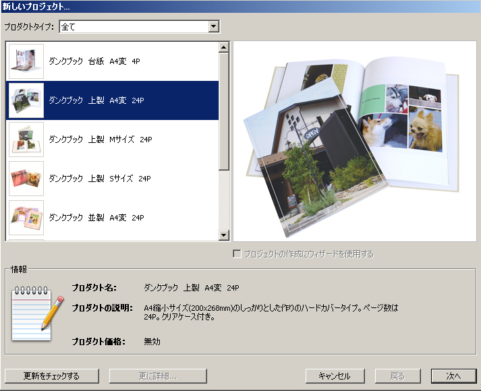481x391 pixels.
Task: Click the プロダクトタイプ combo box showing 全て
Action: tap(139, 27)
